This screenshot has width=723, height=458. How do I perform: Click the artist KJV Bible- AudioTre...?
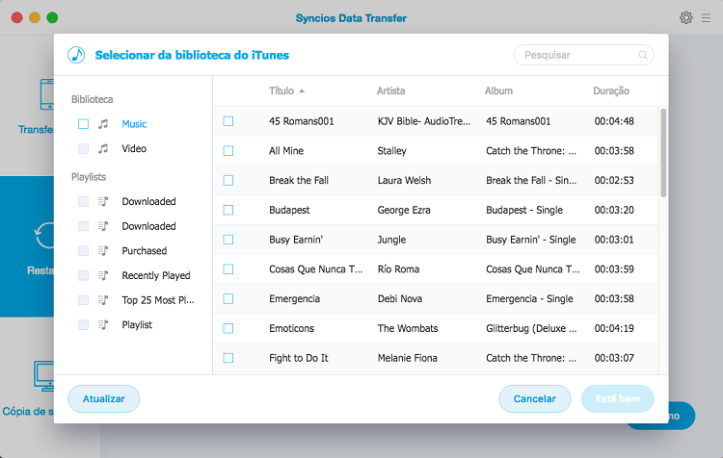tap(424, 121)
